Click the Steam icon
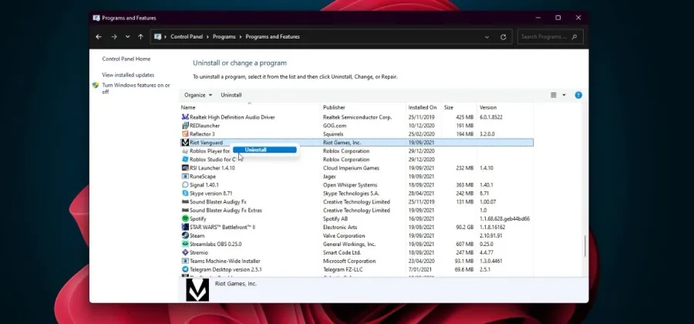 (x=185, y=235)
